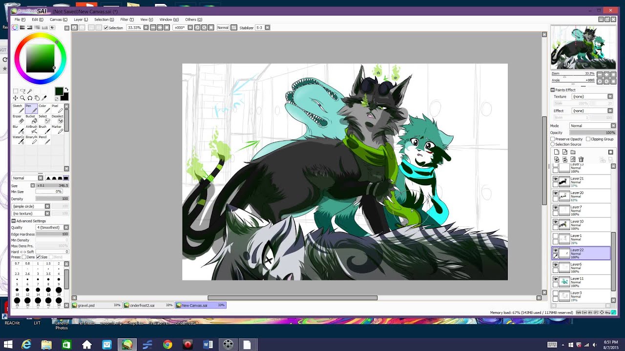This screenshot has width=625, height=351.
Task: Pick the Marker tool
Action: coord(57,129)
